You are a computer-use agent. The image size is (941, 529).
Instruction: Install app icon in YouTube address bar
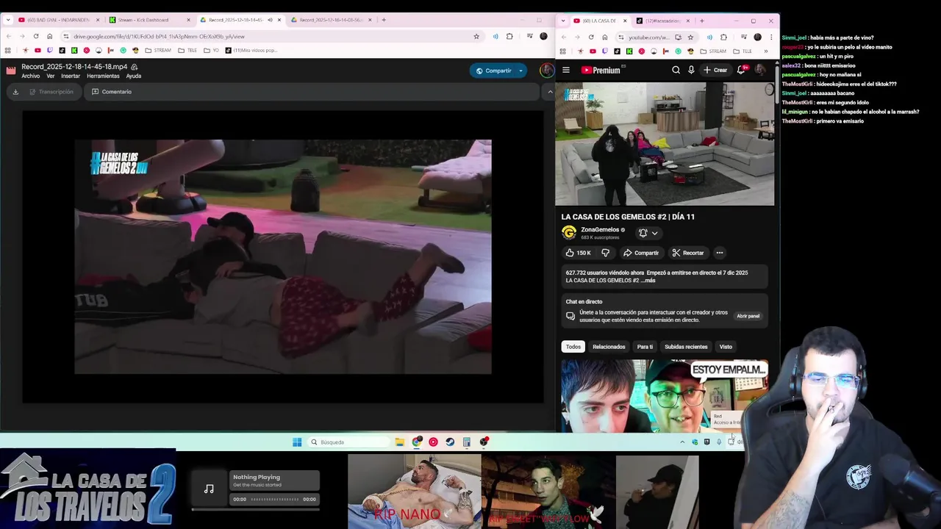point(678,37)
